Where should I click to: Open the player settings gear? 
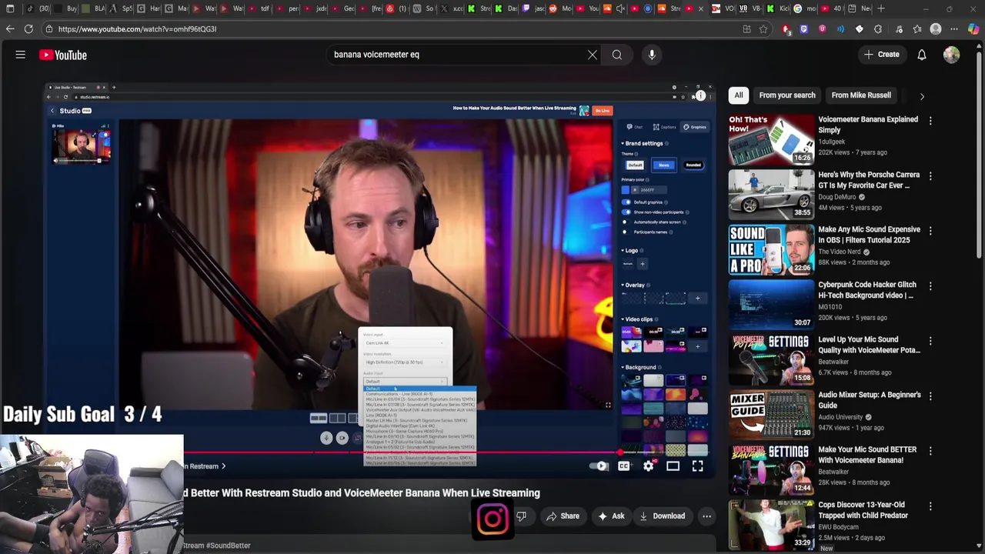pos(649,466)
